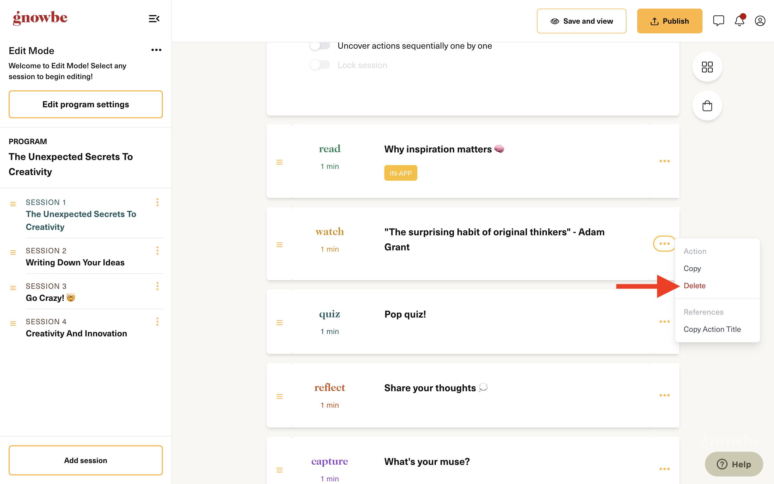Open the notifications bell
This screenshot has width=774, height=484.
(739, 21)
